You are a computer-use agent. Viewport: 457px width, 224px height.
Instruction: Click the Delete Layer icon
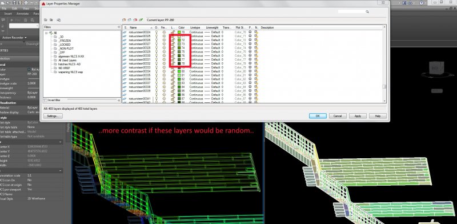pyautogui.click(x=135, y=20)
